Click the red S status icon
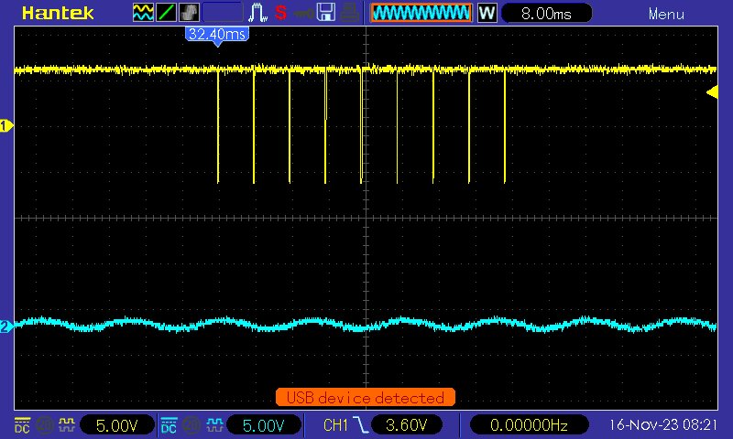 point(281,13)
